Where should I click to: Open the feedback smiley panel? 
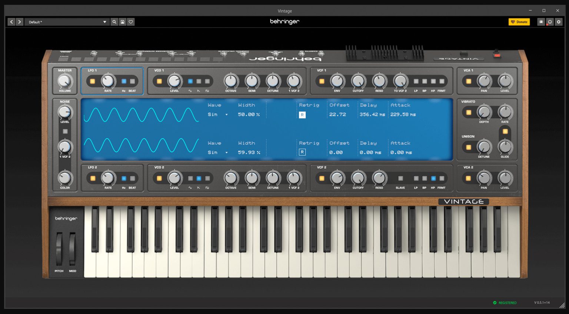pyautogui.click(x=550, y=22)
